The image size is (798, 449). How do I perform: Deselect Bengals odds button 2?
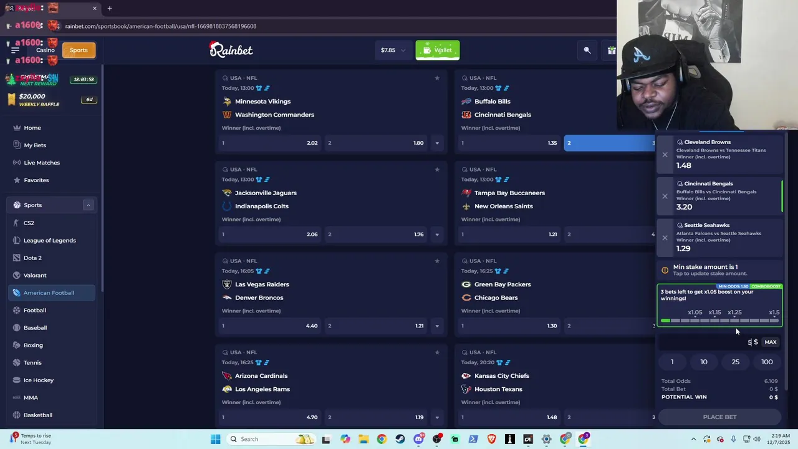[610, 143]
